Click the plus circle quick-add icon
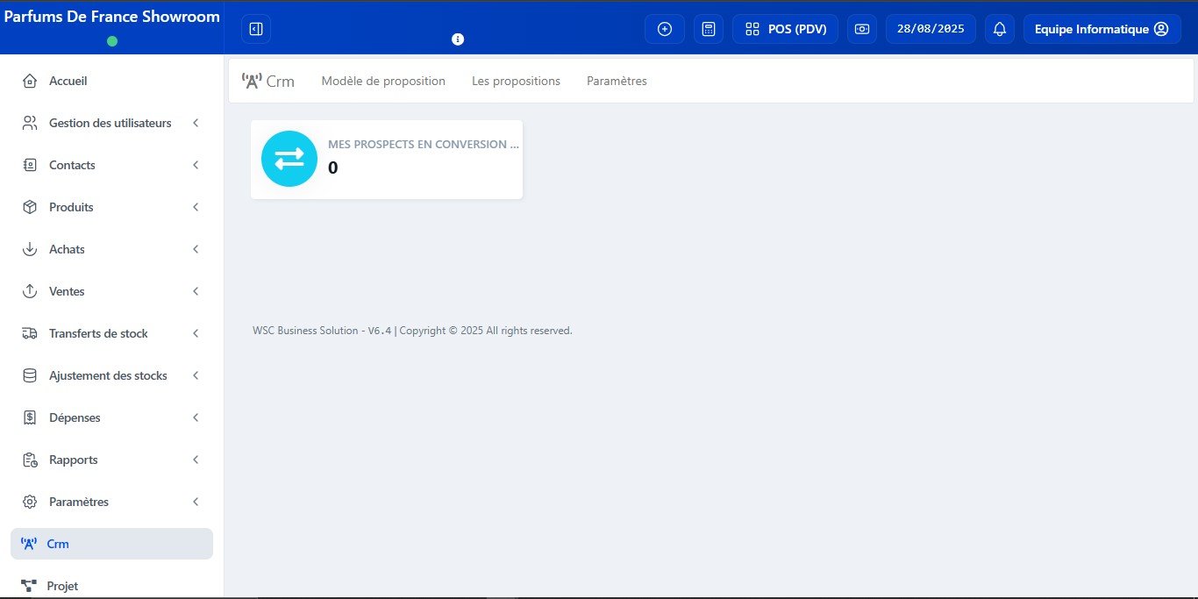 [664, 29]
